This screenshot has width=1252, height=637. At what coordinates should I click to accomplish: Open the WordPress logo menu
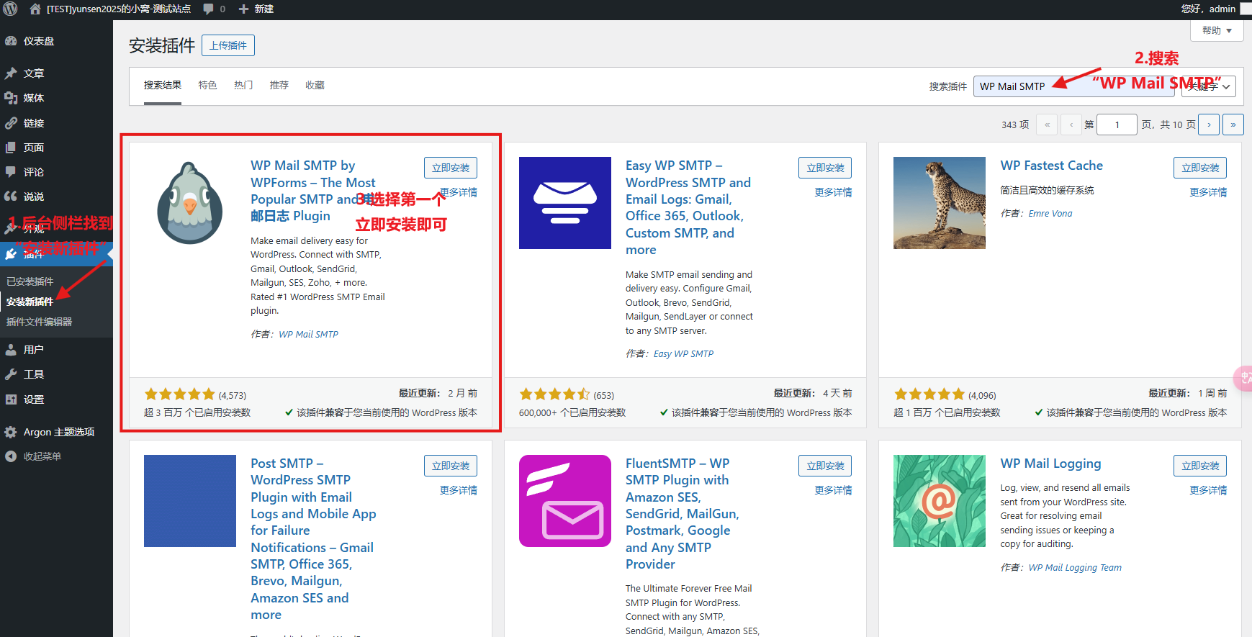10,9
